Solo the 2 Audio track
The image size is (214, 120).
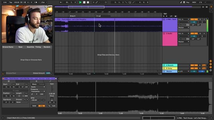pyautogui.click(x=200, y=33)
